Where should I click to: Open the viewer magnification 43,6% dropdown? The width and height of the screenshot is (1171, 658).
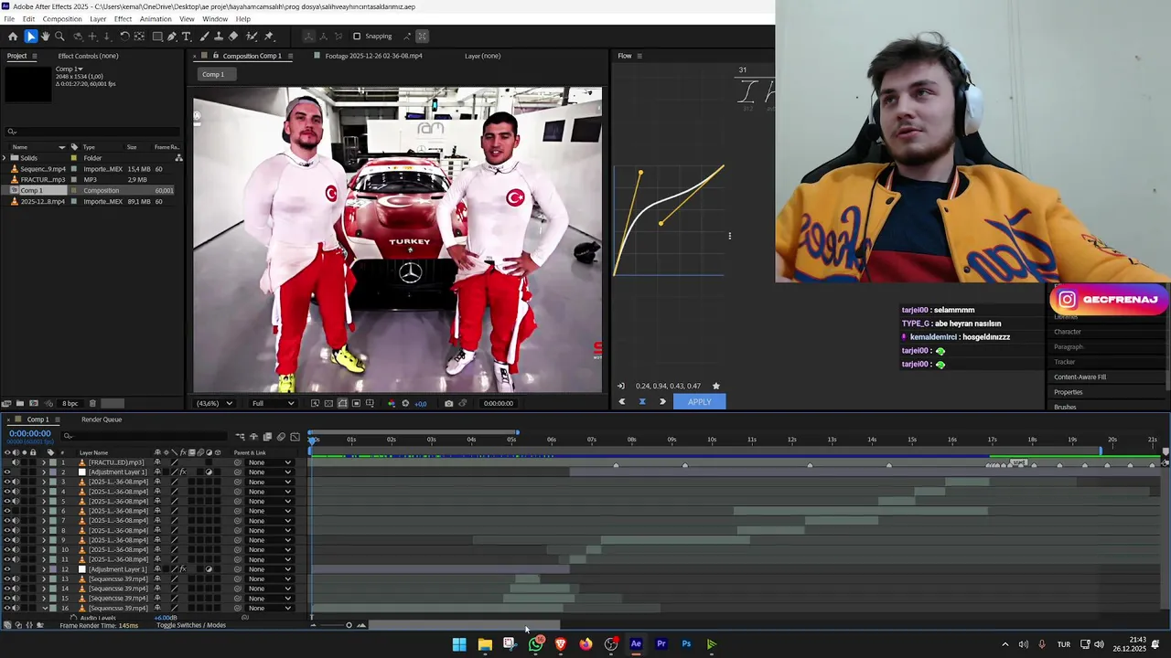[215, 403]
